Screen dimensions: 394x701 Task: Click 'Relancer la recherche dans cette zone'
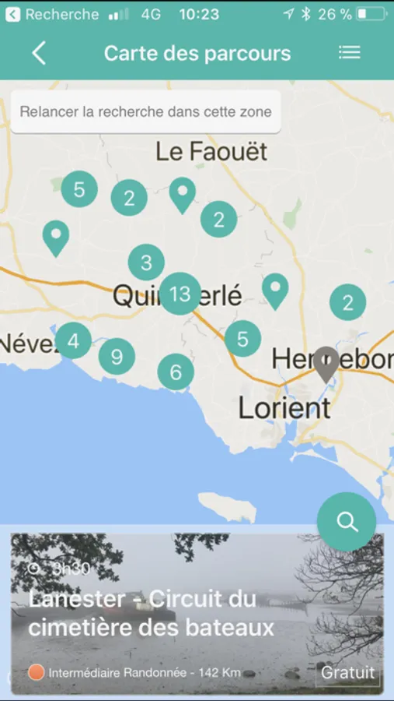click(x=146, y=111)
